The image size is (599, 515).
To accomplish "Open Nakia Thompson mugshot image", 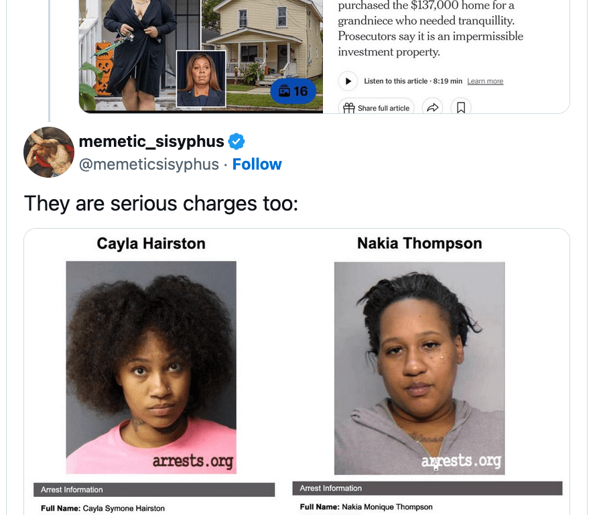I will click(x=419, y=368).
